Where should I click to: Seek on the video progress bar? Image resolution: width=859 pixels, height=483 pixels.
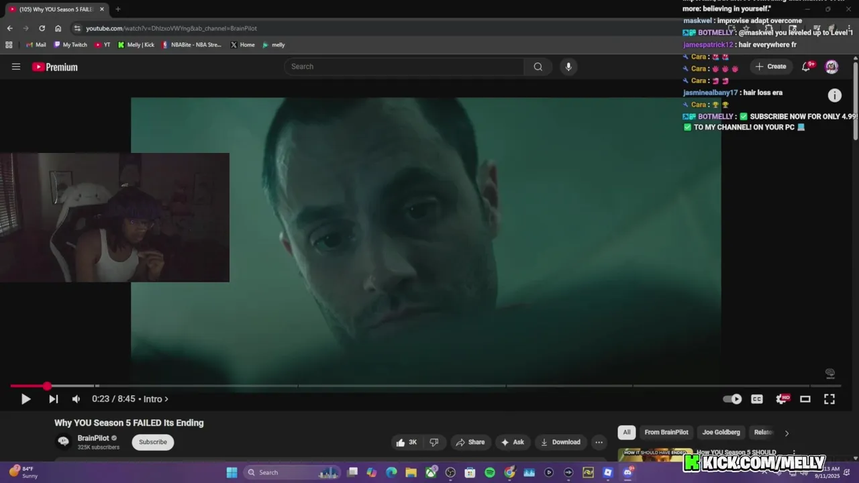click(x=425, y=386)
